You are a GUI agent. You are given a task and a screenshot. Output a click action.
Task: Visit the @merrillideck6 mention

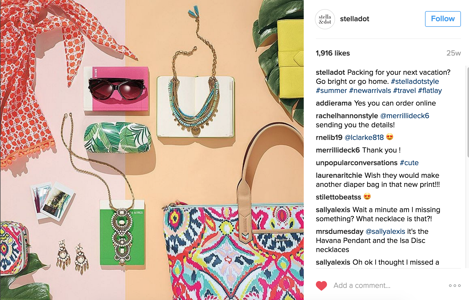click(405, 116)
